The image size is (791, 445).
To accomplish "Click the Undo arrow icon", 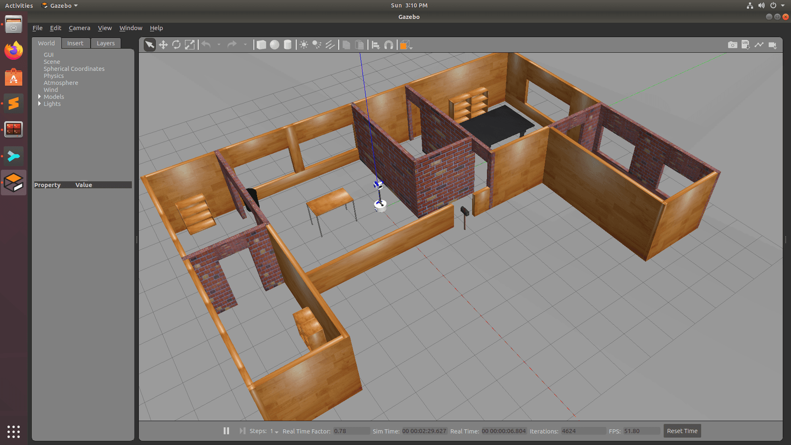I will [x=206, y=45].
